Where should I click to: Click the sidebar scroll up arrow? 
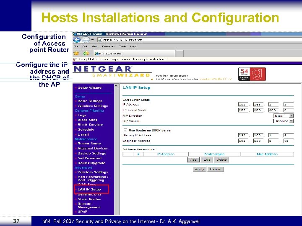[x=116, y=85]
